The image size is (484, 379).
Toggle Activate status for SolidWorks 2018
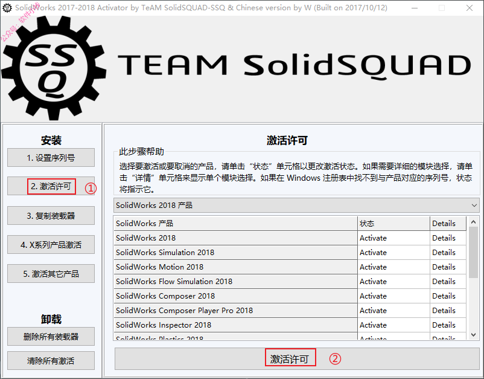[x=393, y=238]
